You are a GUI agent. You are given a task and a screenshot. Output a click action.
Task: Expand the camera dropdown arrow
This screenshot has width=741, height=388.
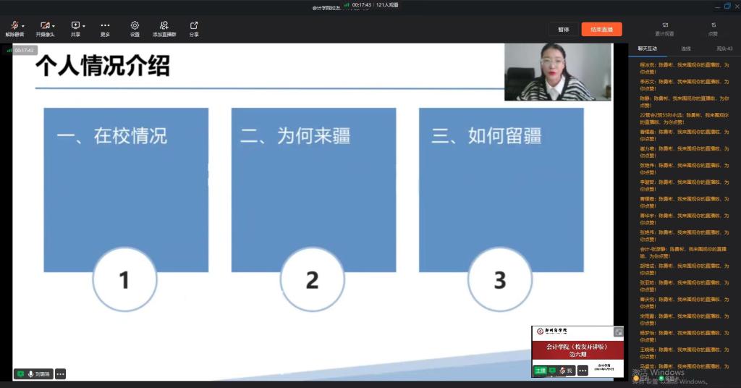click(54, 26)
